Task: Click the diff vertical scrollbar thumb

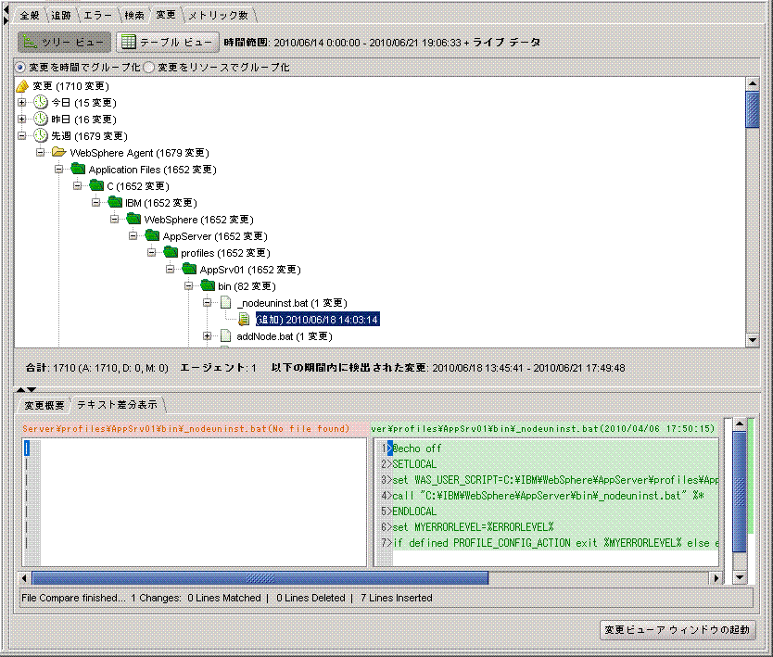Action: pyautogui.click(x=740, y=492)
